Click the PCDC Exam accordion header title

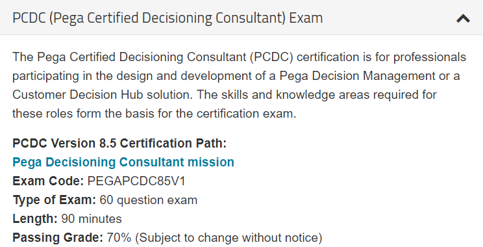167,18
